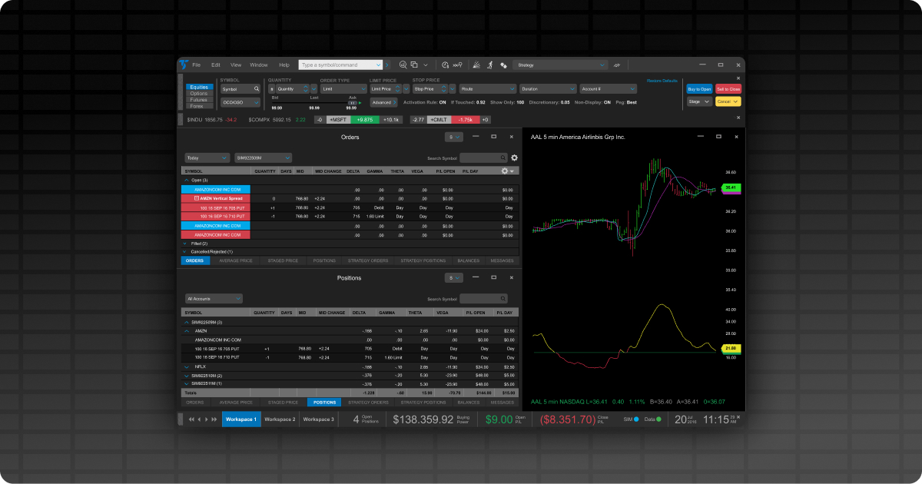
Task: Click the Restore Defaults link
Action: 662,81
